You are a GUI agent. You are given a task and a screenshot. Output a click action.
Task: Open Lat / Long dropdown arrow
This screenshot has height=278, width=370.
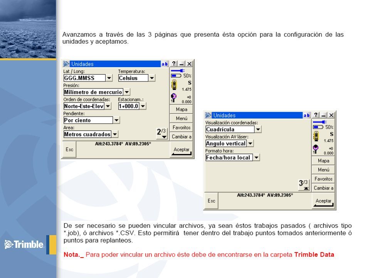click(109, 78)
